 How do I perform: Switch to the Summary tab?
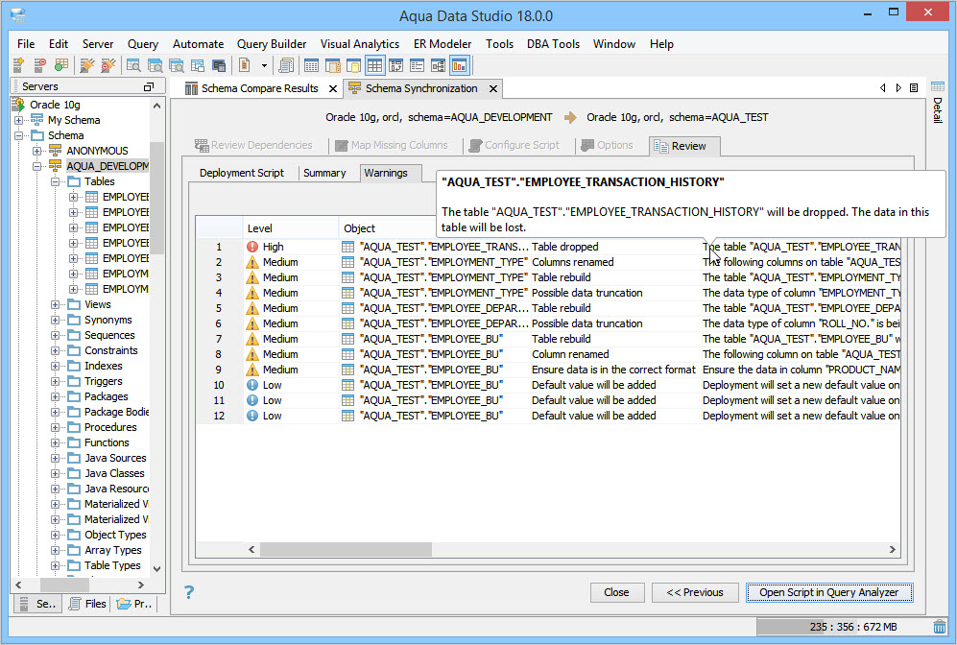(324, 173)
